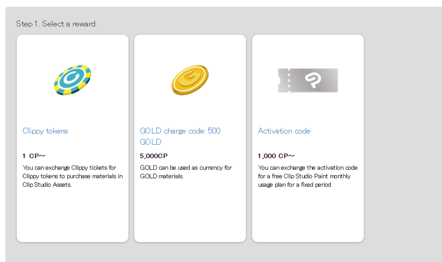Click the emblem on the gold coin's face

tap(189, 78)
